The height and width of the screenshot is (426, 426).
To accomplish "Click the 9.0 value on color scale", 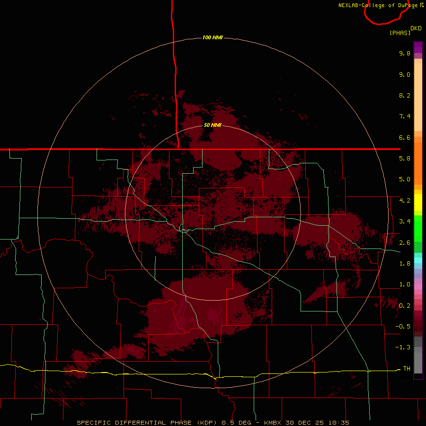I will pyautogui.click(x=405, y=74).
